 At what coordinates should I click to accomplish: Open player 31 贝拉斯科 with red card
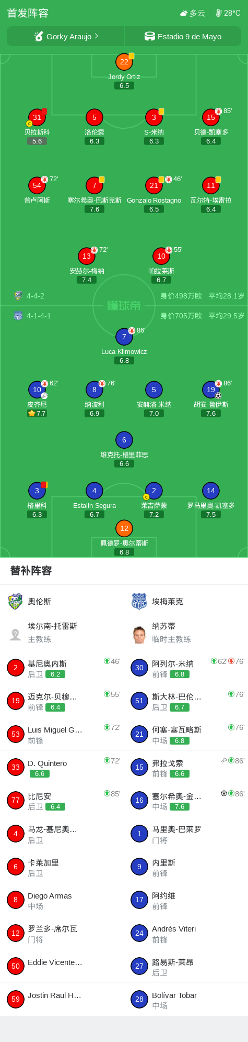click(37, 117)
